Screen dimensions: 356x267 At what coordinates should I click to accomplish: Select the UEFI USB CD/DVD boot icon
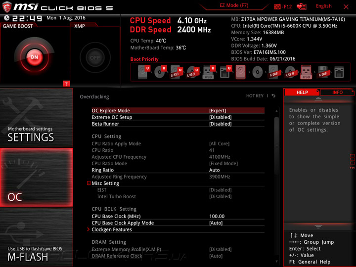(x=193, y=72)
